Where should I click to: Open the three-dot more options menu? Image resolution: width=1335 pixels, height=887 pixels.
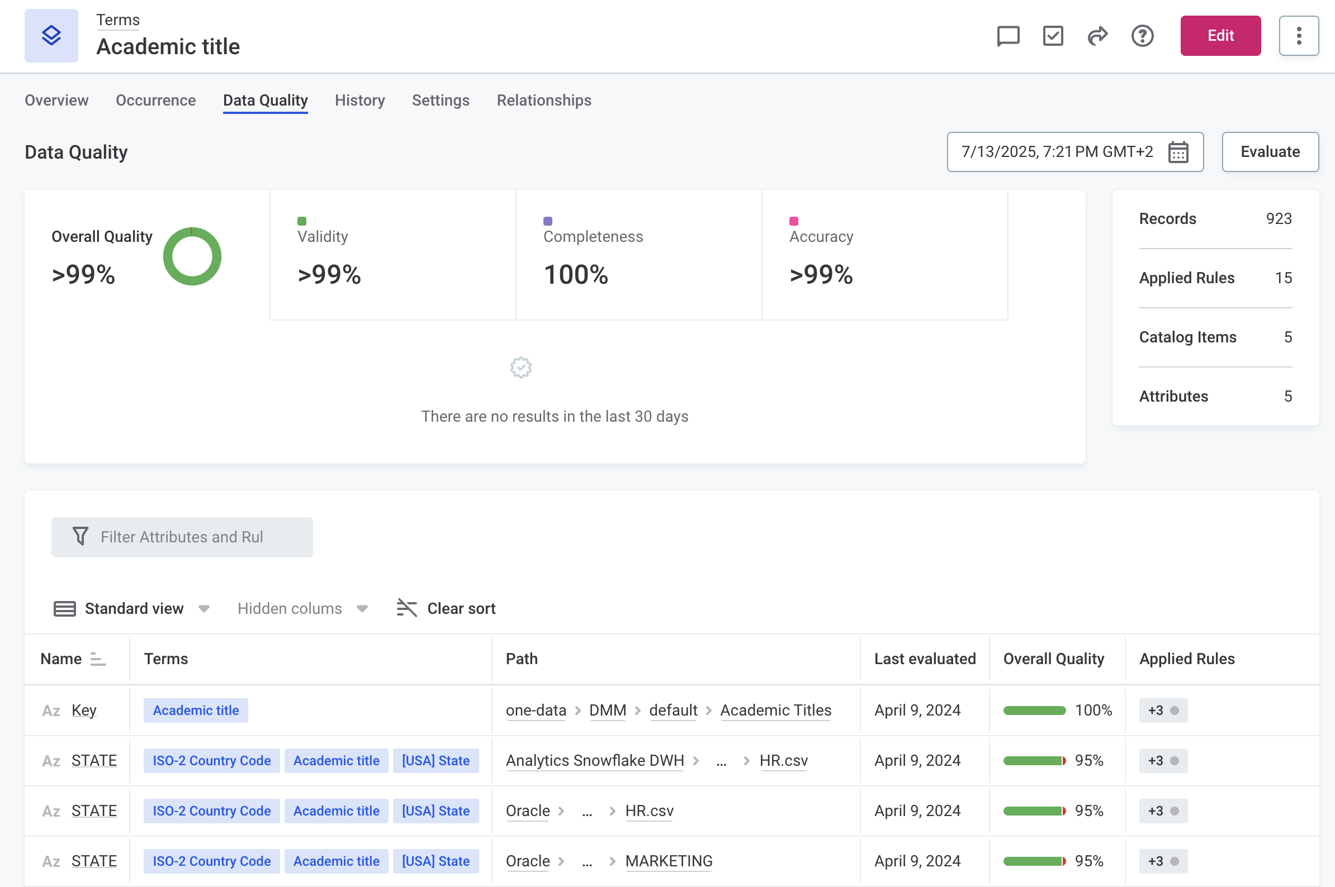pos(1298,36)
